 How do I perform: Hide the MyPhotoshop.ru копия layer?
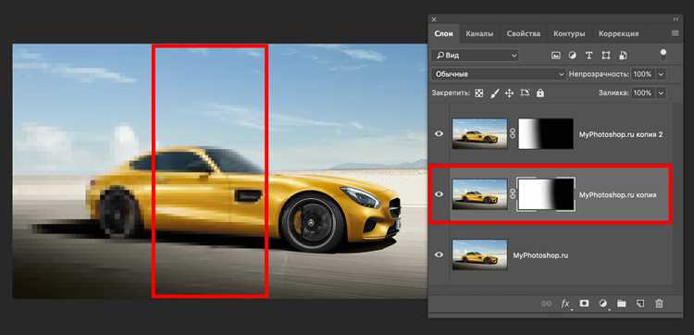[x=439, y=194]
